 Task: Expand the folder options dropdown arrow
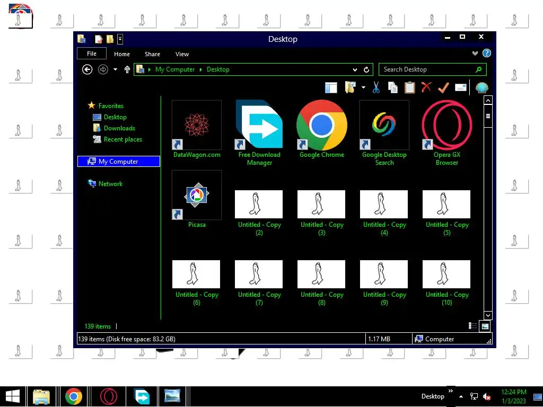coord(363,87)
